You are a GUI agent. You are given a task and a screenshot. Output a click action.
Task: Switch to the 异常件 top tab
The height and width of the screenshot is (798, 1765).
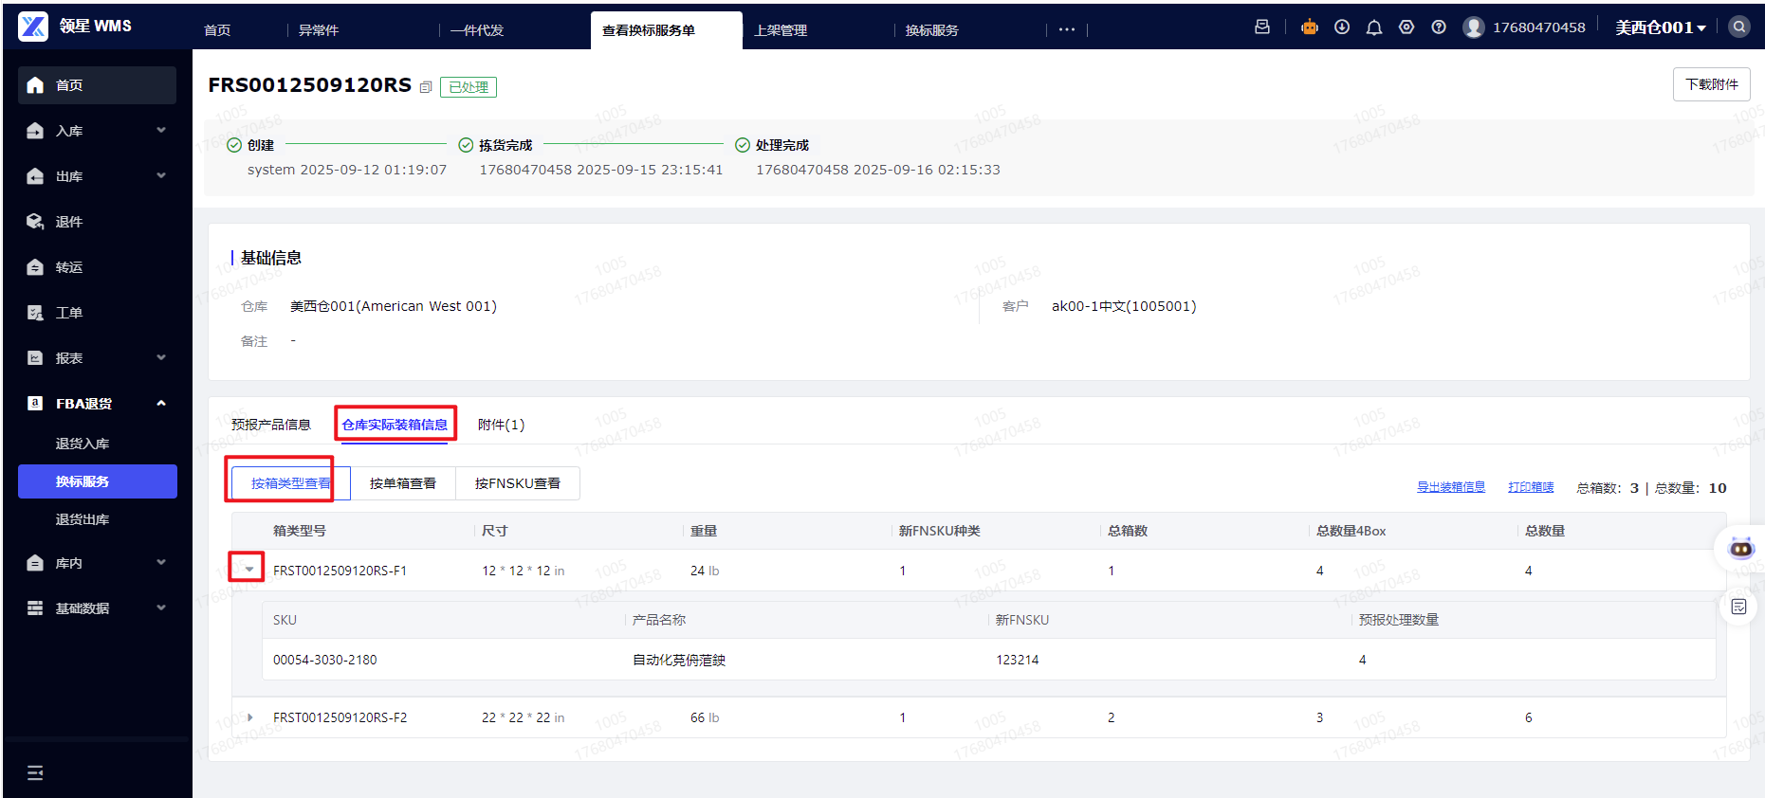pos(319,30)
